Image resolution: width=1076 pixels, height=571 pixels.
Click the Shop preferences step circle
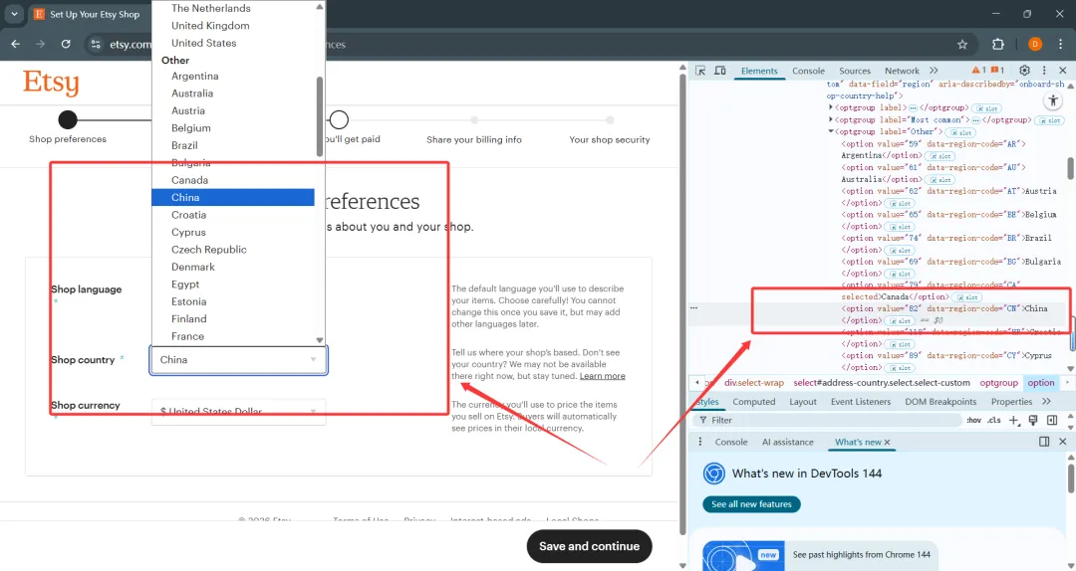(x=68, y=120)
